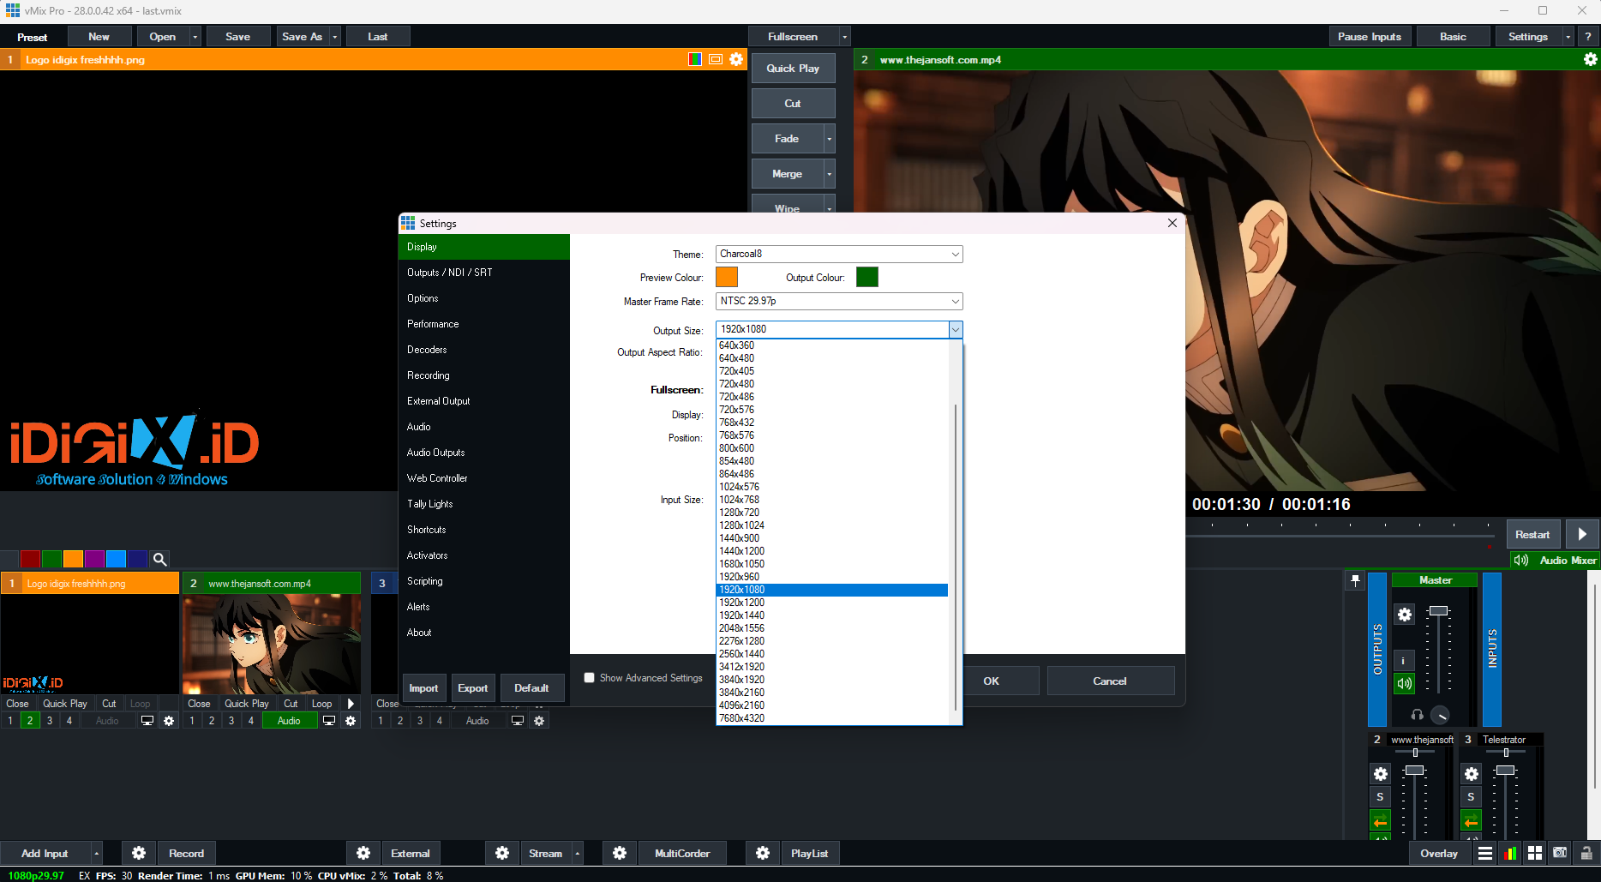
Task: Toggle the audio meter bars icon
Action: point(1510,853)
